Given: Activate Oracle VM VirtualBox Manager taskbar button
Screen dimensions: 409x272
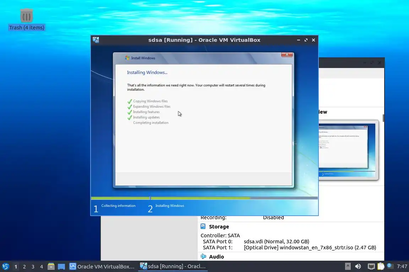Looking at the screenshot, I should pos(102,266).
